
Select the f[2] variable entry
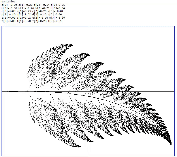39,21
